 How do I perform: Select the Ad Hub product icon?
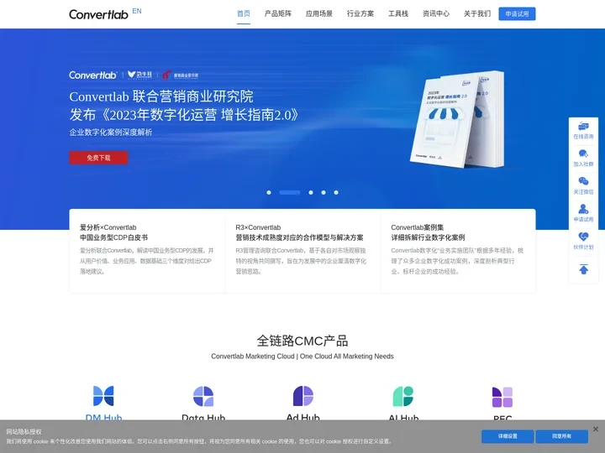click(303, 396)
